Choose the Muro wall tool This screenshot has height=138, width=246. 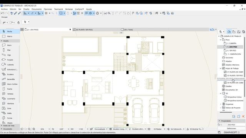pos(10,45)
